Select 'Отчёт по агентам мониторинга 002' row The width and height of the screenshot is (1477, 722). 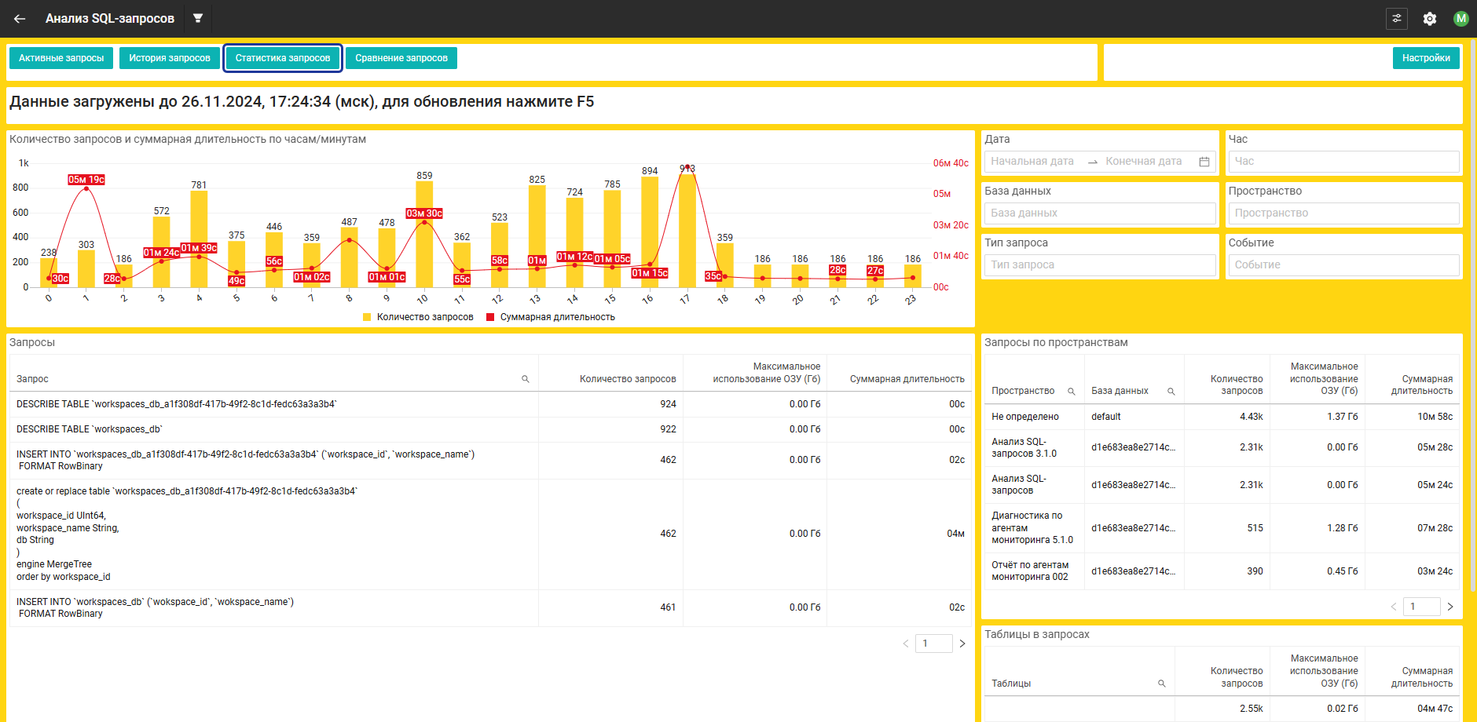(x=1222, y=571)
